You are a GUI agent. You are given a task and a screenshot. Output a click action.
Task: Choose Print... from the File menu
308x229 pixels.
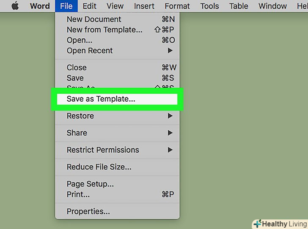[x=78, y=195]
